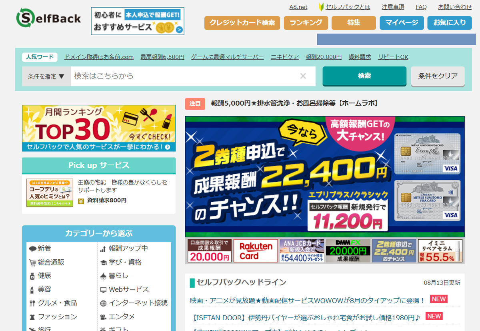This screenshot has width=480, height=331.
Task: Click the 08月13日更新 date text
Action: click(x=442, y=283)
